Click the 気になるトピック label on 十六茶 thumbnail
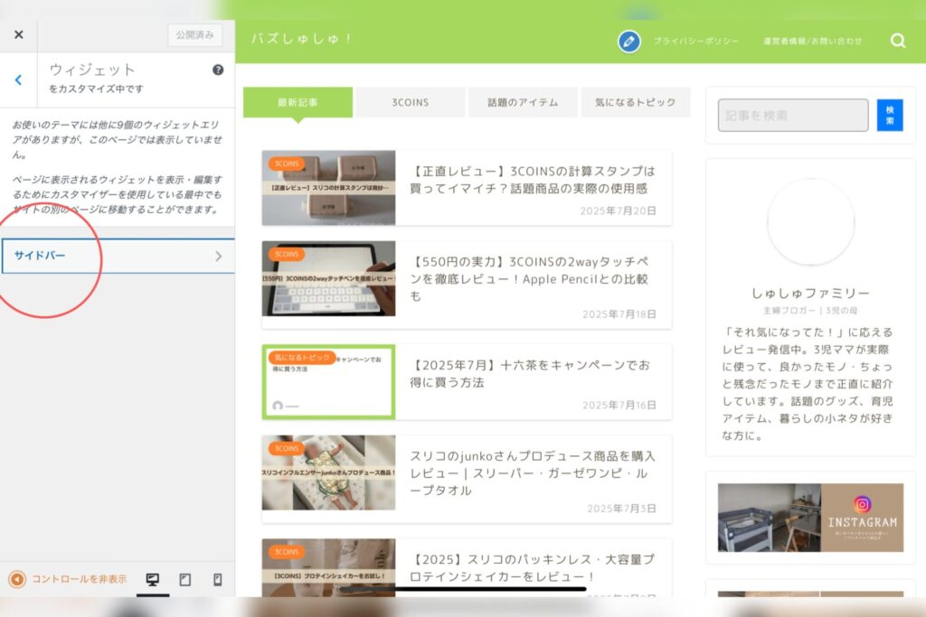Screen dimensions: 926x617 coord(302,358)
